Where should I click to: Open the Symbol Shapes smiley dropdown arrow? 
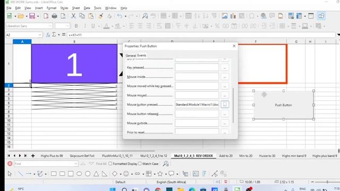132,174
